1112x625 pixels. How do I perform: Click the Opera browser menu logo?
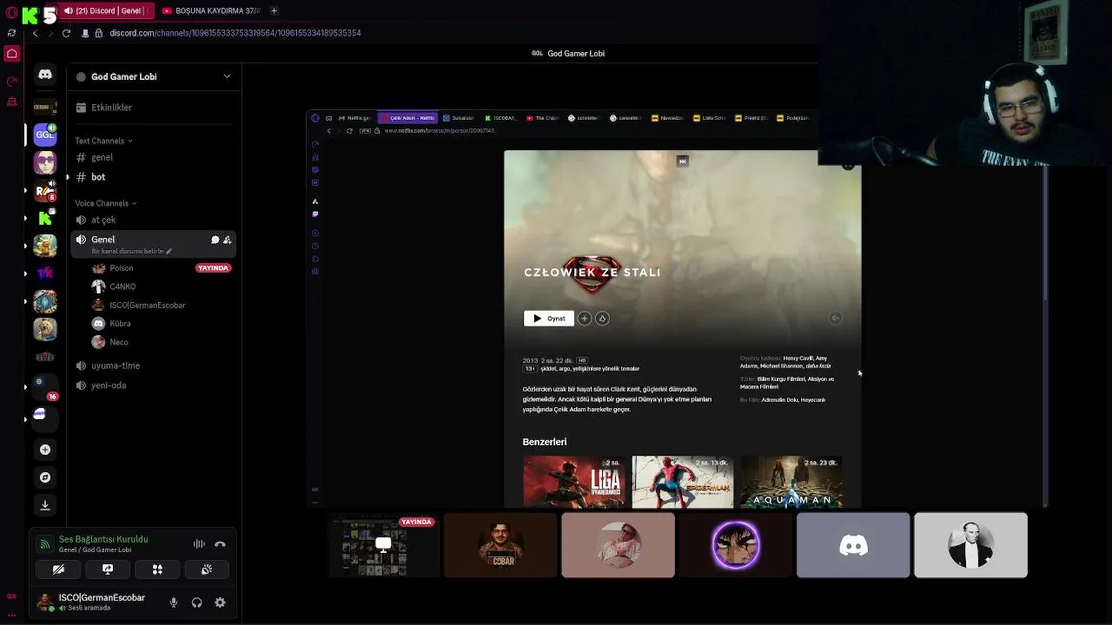click(11, 11)
